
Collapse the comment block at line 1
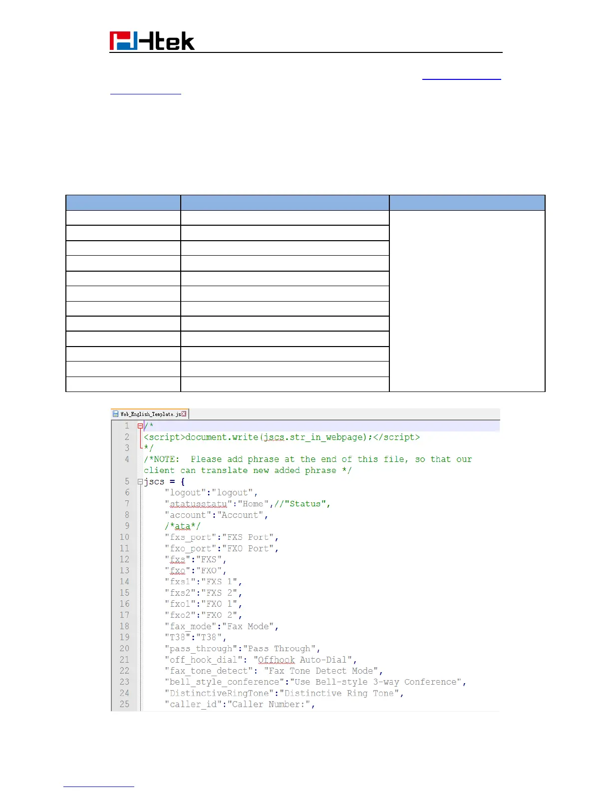pos(140,426)
